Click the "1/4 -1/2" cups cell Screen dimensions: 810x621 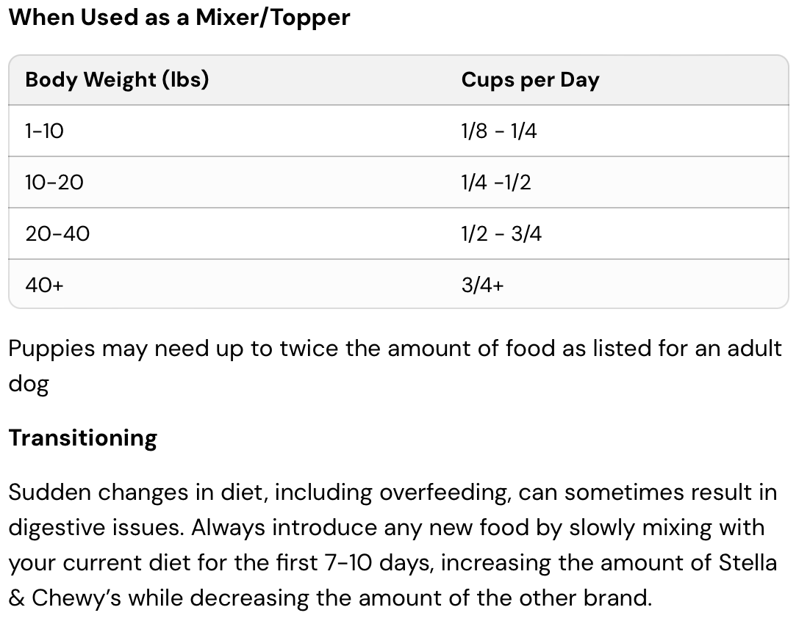click(496, 182)
